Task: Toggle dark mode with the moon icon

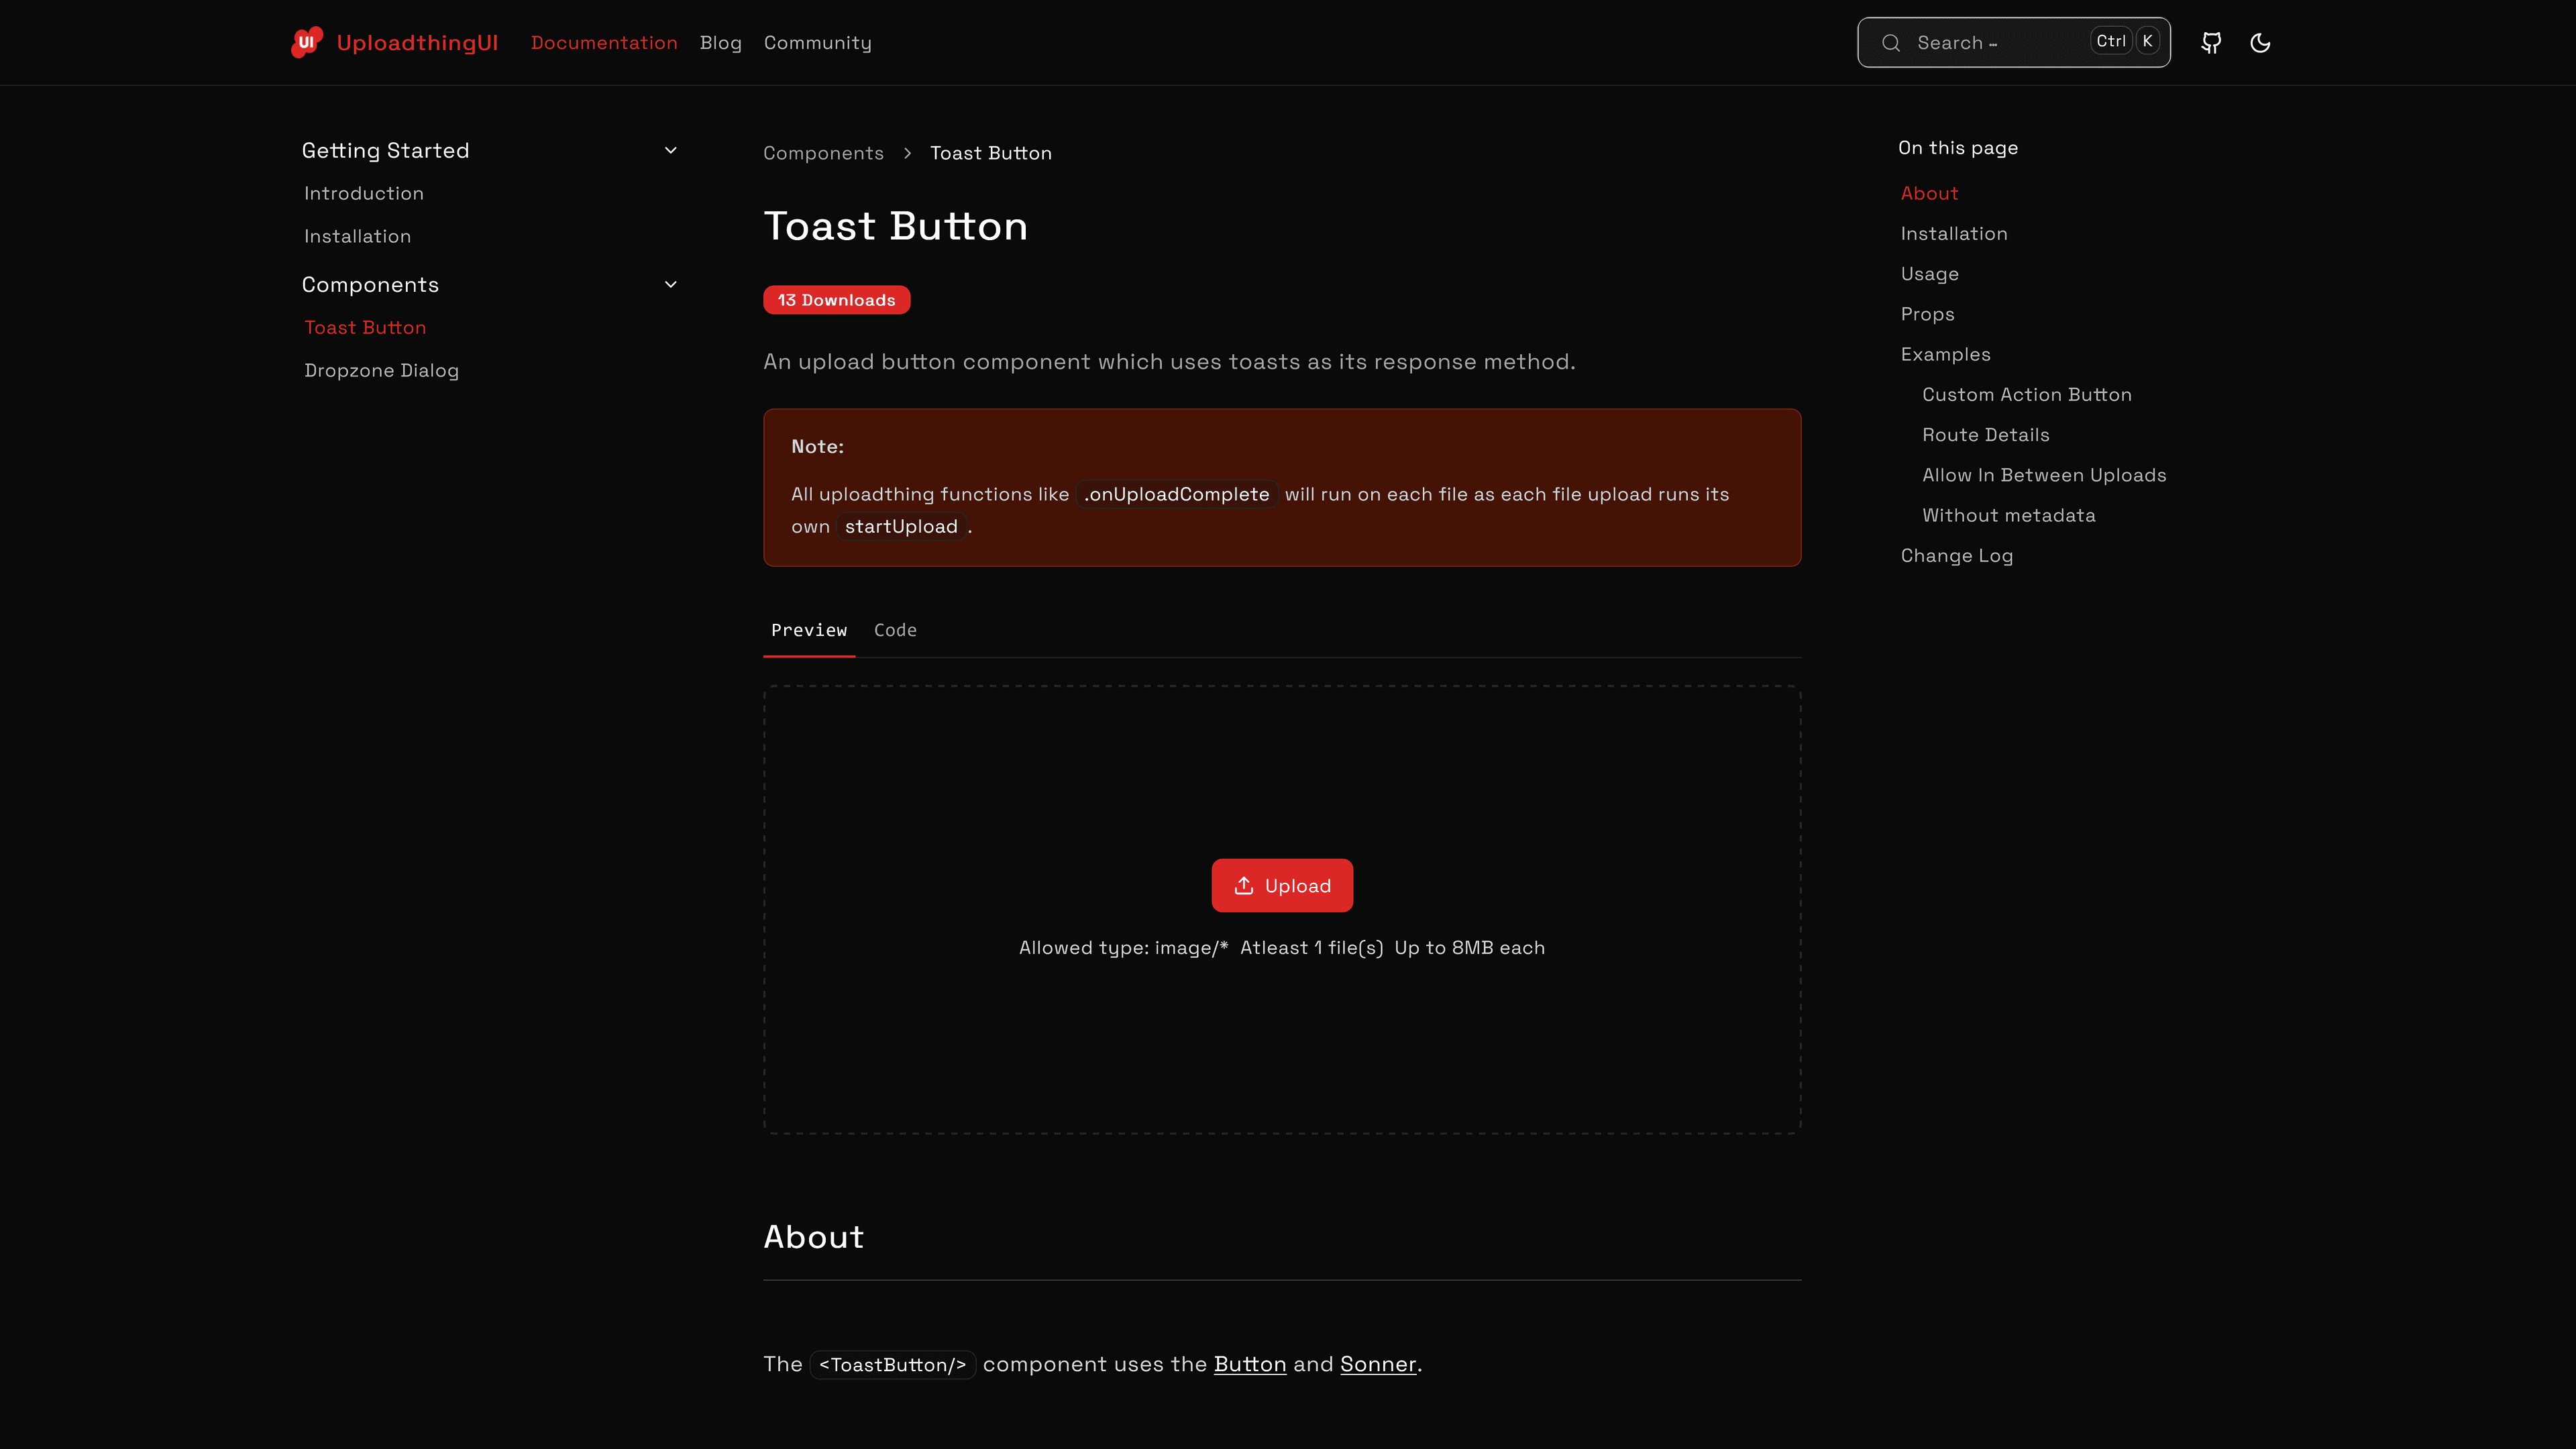Action: tap(2260, 42)
